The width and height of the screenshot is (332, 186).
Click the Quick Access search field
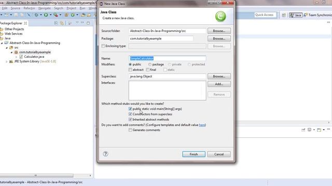pos(265,15)
